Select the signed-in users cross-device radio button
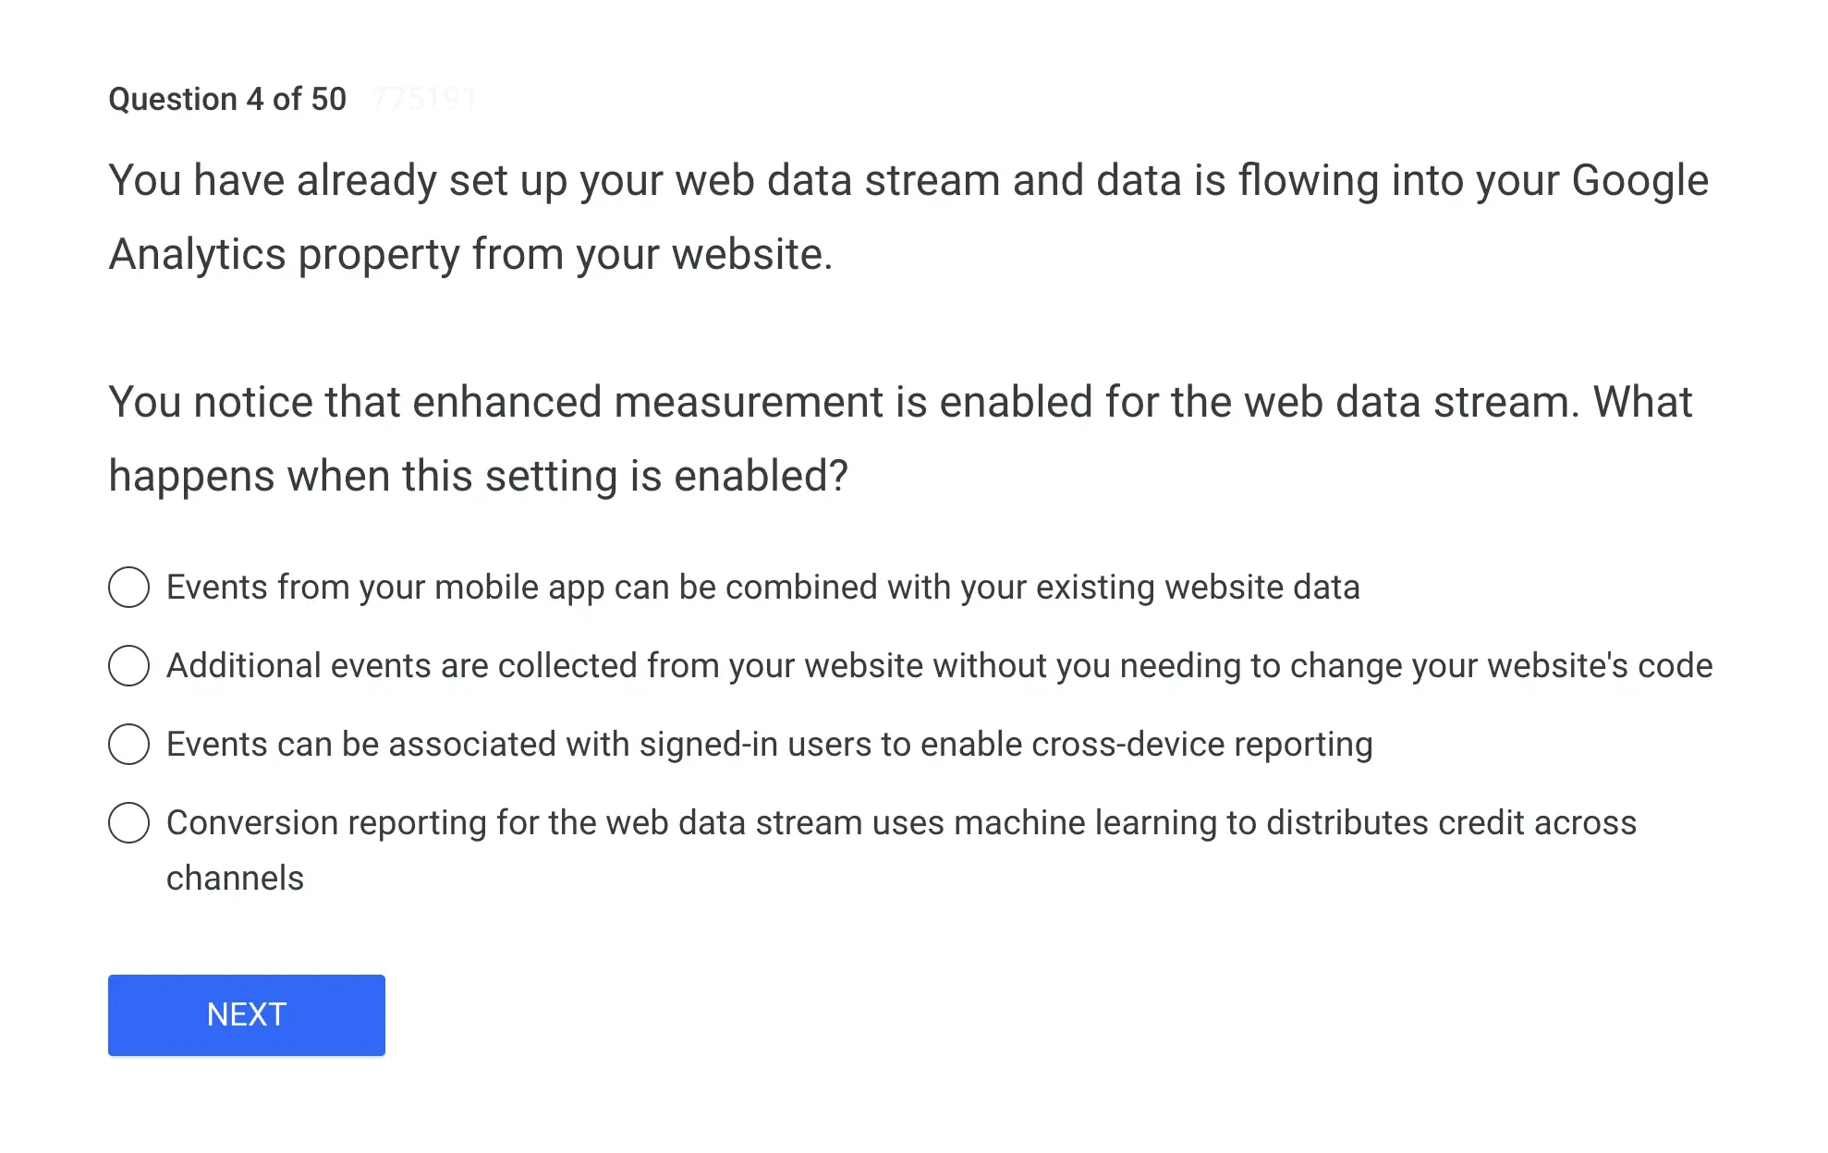Viewport: 1828px width, 1153px height. pos(128,745)
